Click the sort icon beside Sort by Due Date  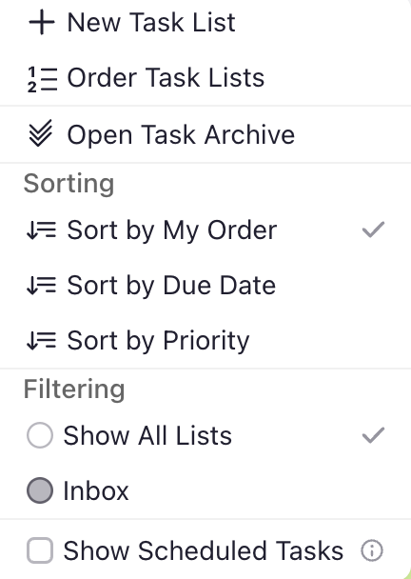click(41, 286)
